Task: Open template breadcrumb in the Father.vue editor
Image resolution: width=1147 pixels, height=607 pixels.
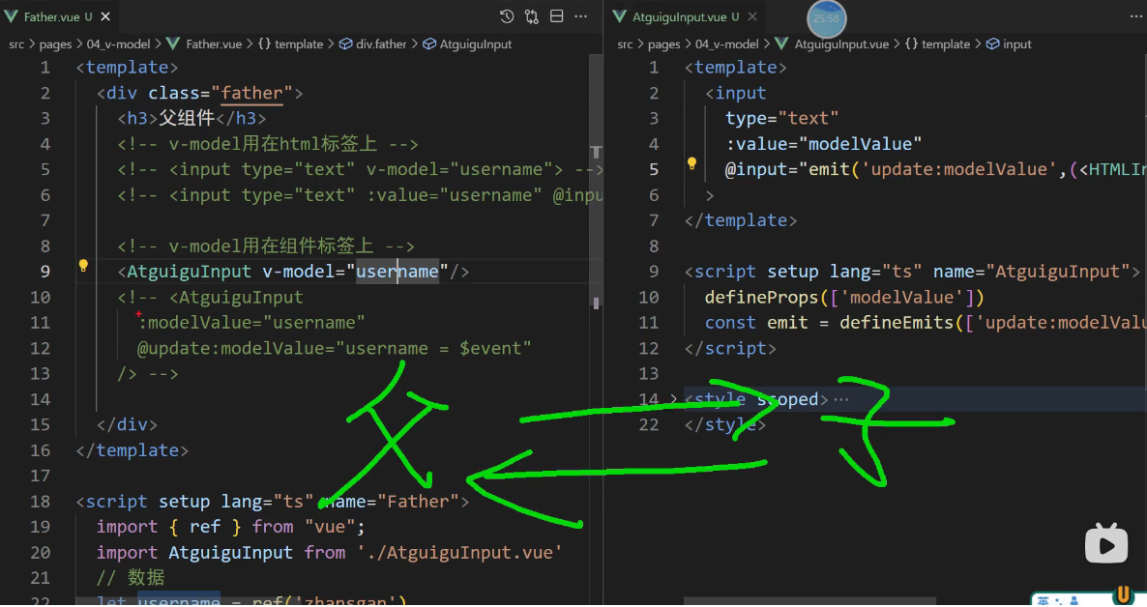Action: pos(290,43)
